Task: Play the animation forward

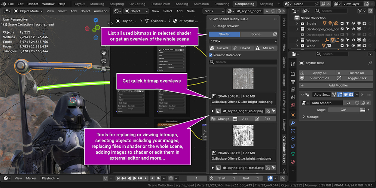Action: 135,178
